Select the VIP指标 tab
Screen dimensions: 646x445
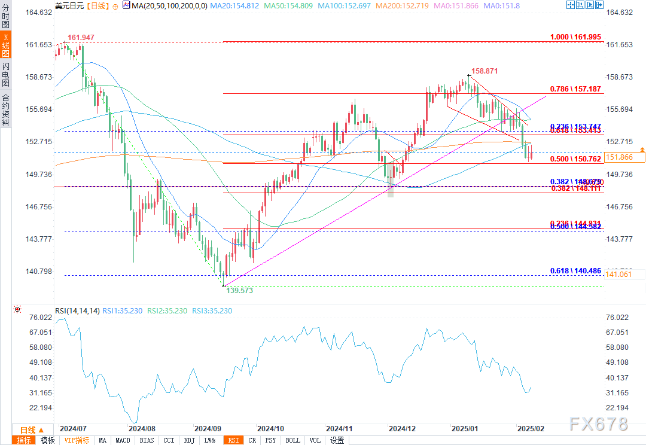(x=78, y=440)
